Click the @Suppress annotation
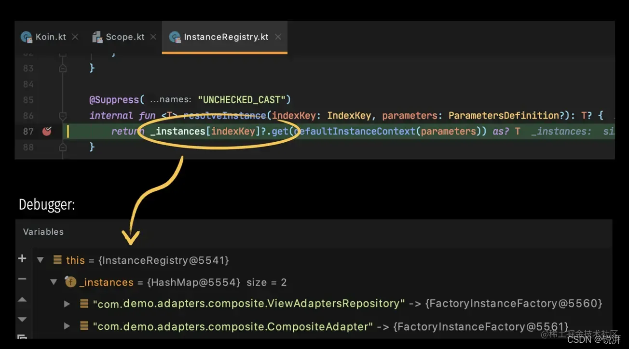629x349 pixels. tap(114, 100)
